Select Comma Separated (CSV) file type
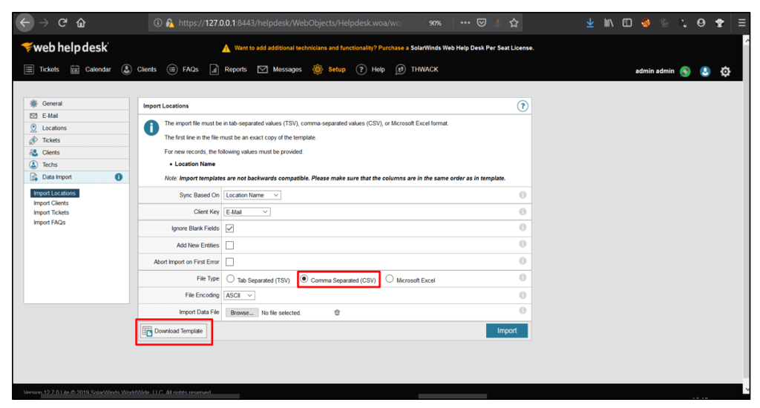The width and height of the screenshot is (760, 408). click(304, 279)
